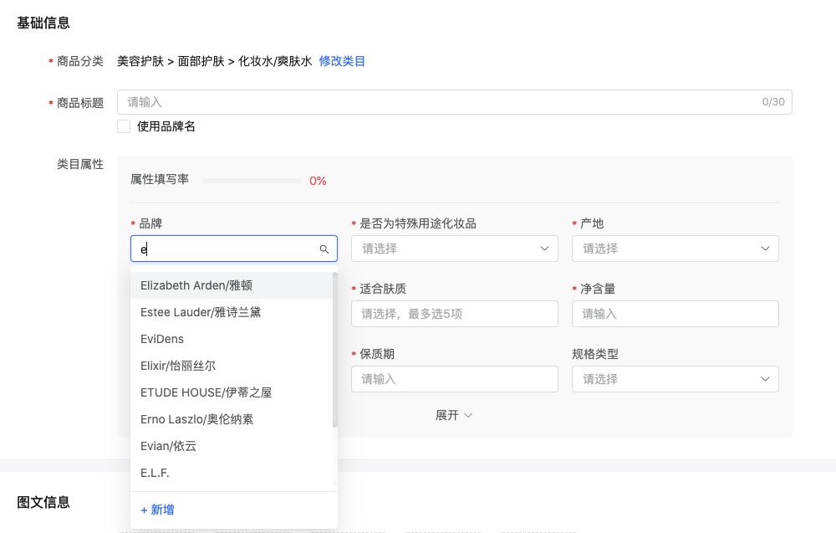Open the 产地 dropdown
836x533 pixels.
point(675,249)
